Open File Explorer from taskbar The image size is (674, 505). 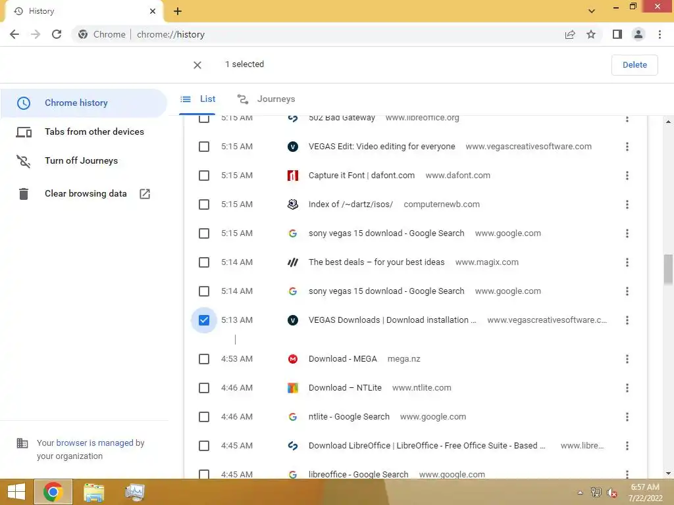pyautogui.click(x=93, y=492)
